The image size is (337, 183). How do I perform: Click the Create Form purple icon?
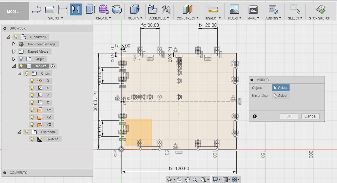[x=104, y=10]
